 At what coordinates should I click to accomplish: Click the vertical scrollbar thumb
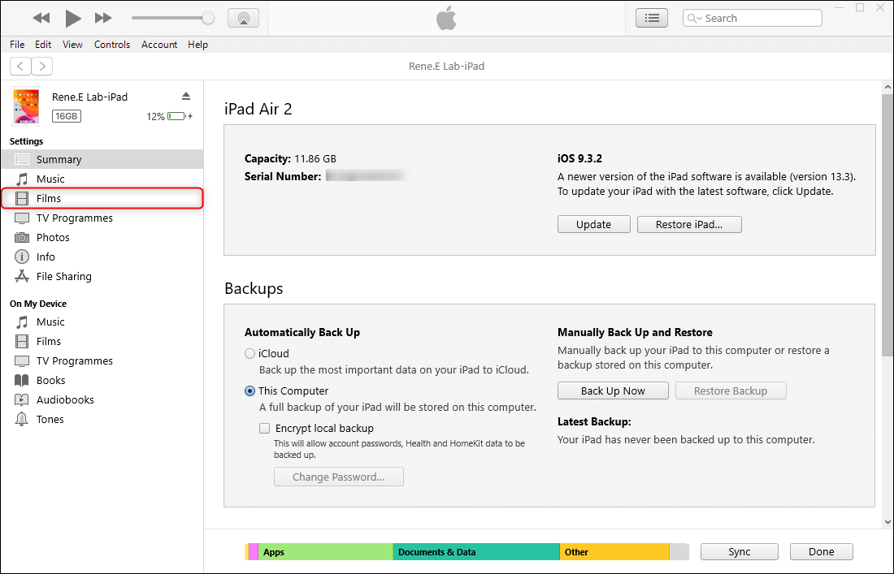click(x=887, y=227)
